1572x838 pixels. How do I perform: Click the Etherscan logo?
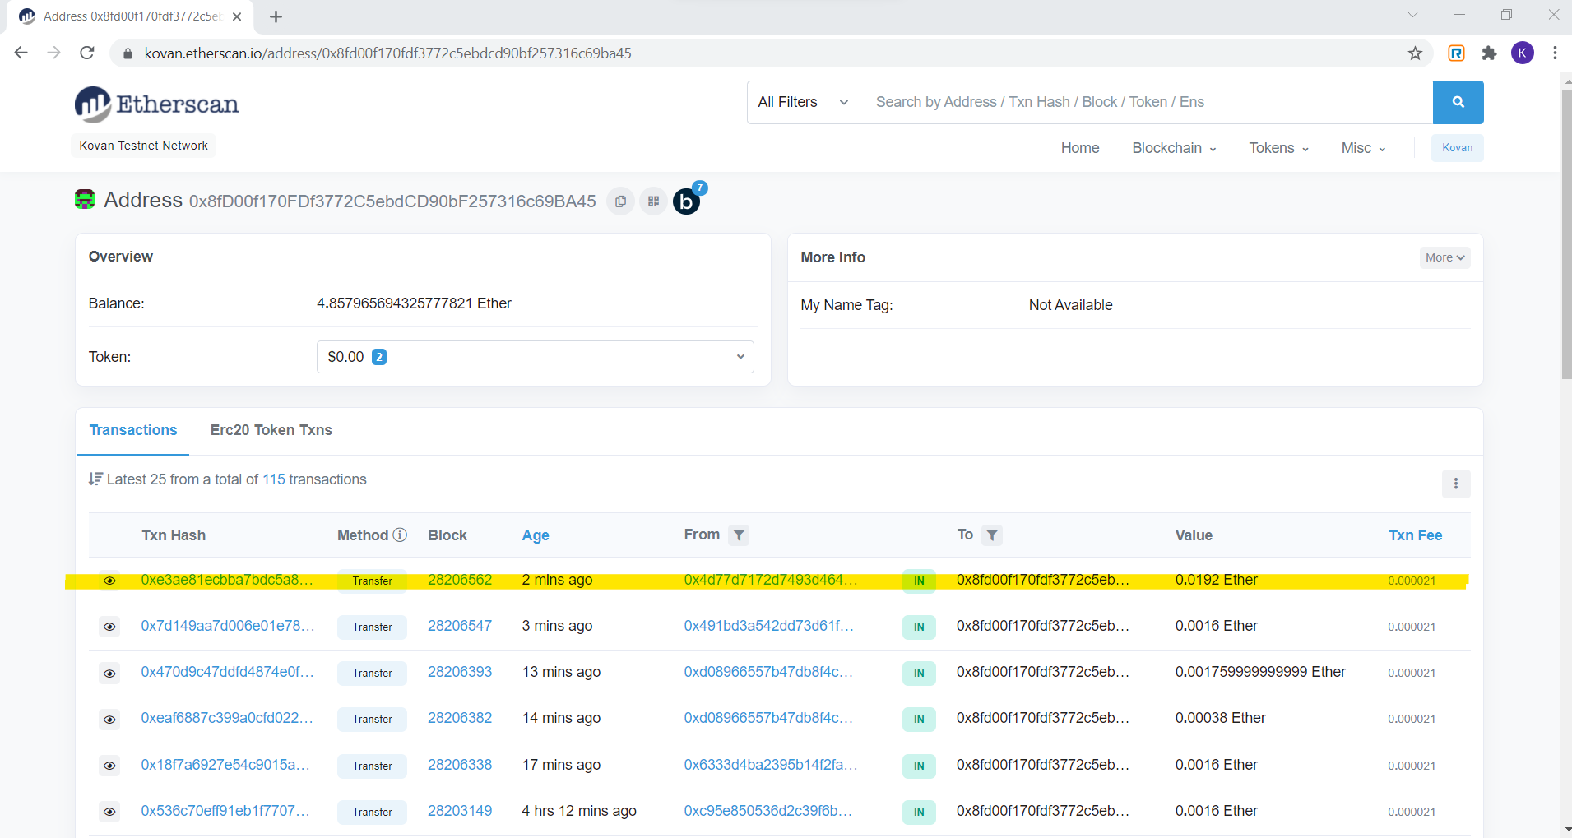[156, 104]
